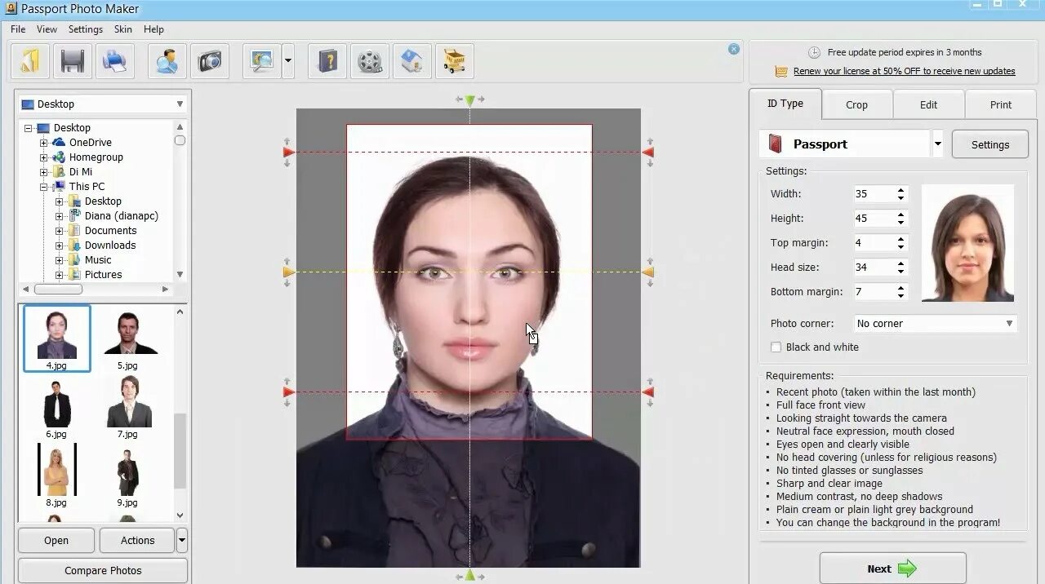This screenshot has height=584, width=1045.
Task: Click the camera toolbar icon
Action: tap(210, 61)
